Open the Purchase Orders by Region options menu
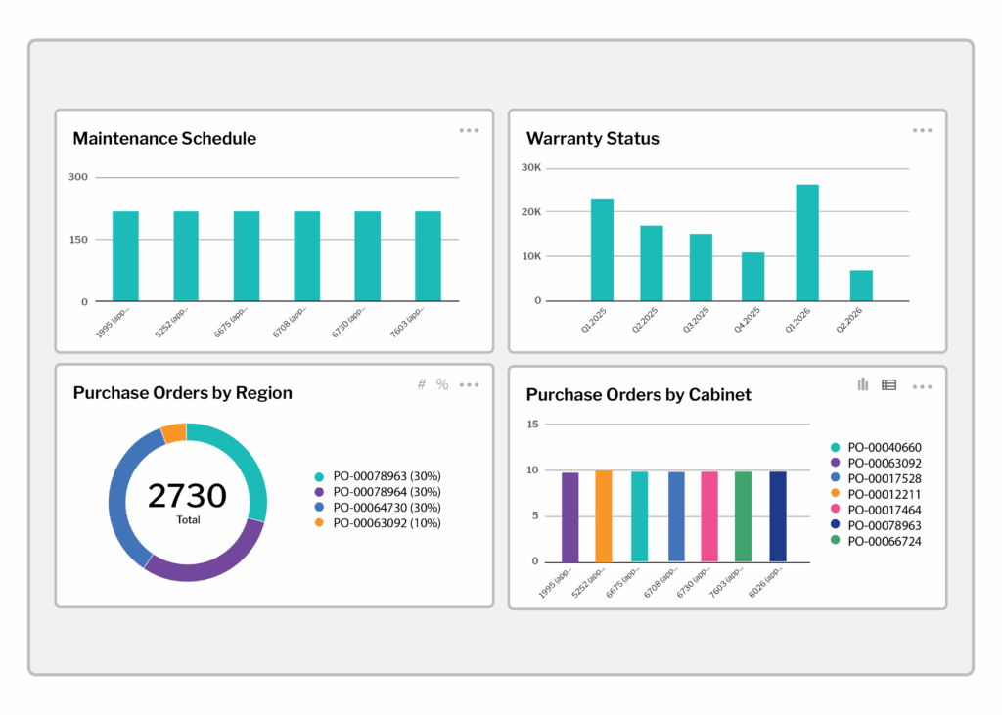The image size is (1002, 715). [469, 383]
